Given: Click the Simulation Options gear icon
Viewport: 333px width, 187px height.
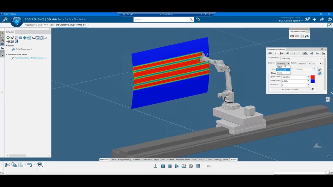Looking at the screenshot, I should [322, 49].
